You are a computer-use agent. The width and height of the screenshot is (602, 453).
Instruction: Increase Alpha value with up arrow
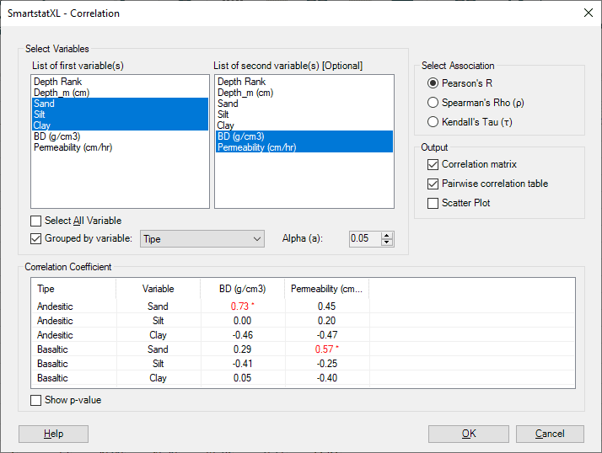point(387,235)
